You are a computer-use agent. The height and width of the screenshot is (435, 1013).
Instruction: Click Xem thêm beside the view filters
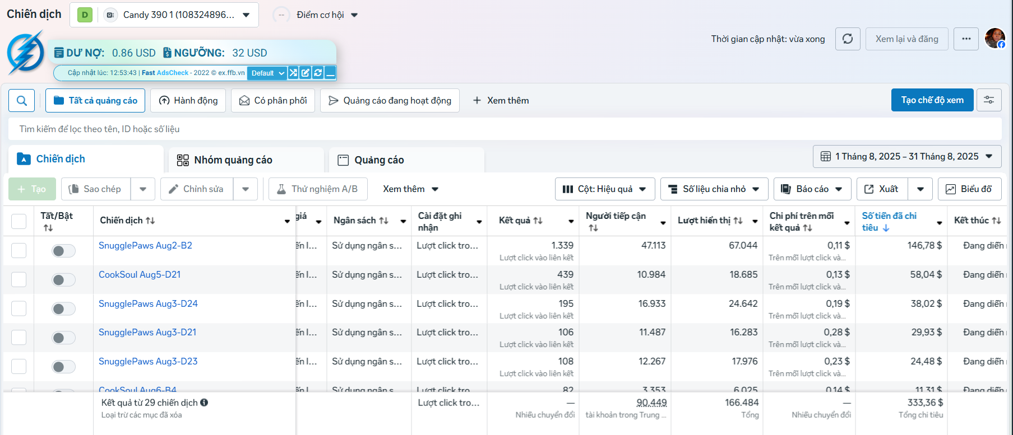click(x=501, y=101)
